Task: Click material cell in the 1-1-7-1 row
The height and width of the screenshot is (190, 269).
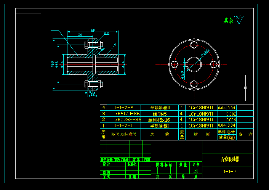Action: coord(201,126)
